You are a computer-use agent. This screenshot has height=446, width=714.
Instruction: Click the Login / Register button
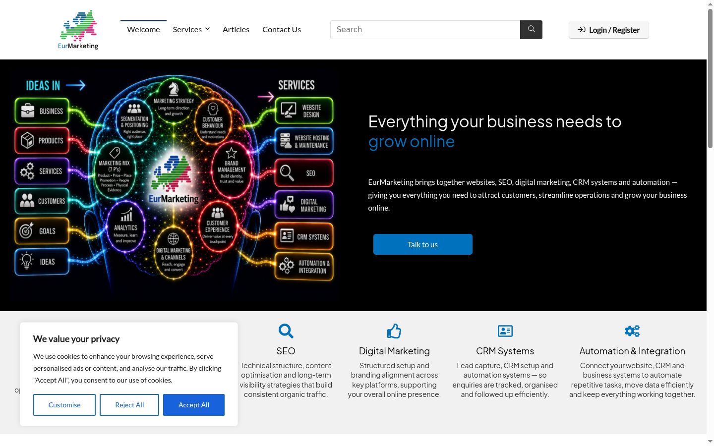tap(609, 30)
